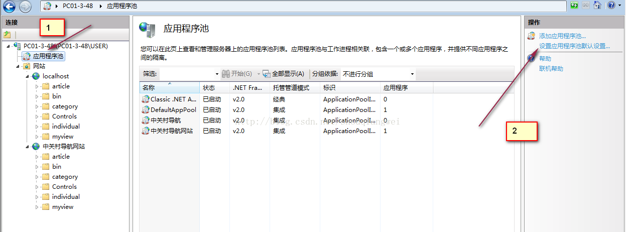Select the localhost site globe icon
Image resolution: width=626 pixels, height=232 pixels.
[x=36, y=76]
